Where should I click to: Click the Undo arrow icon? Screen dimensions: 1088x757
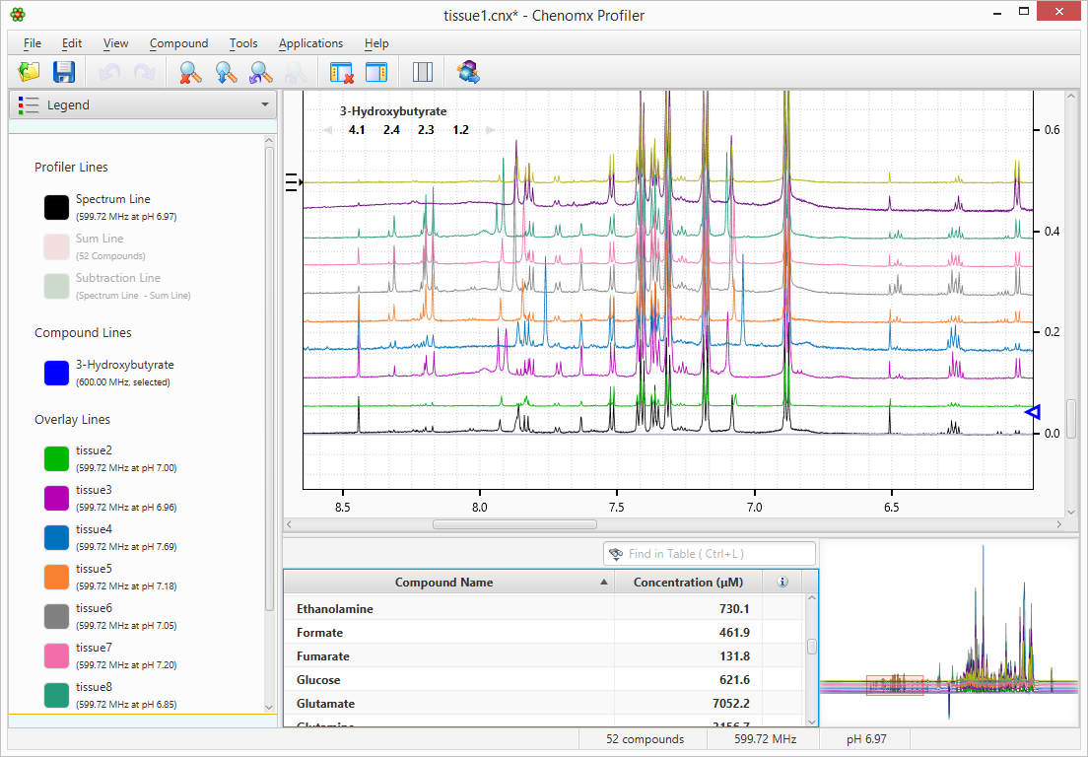(x=109, y=72)
